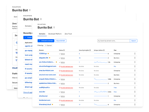Open the row actions menu for anas.burritobot.com

[135, 71]
